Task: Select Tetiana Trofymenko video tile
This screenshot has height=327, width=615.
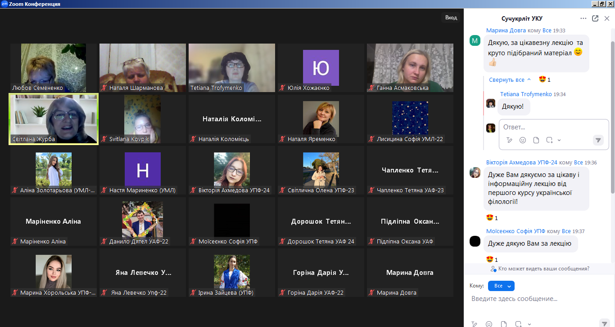Action: 232,68
